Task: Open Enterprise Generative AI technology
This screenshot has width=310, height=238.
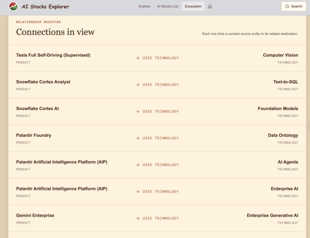Action: coord(272,215)
